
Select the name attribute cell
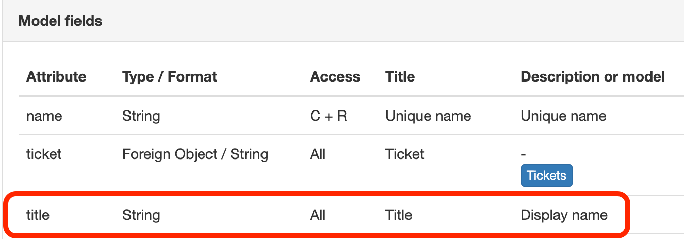(44, 116)
